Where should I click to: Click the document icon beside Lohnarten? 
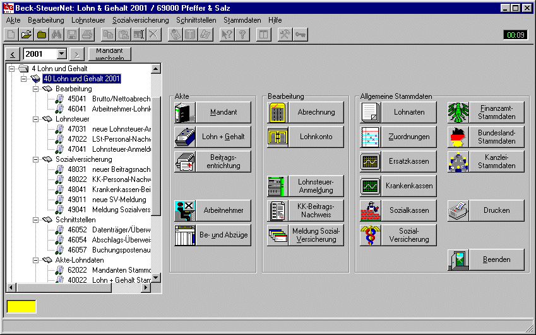click(371, 112)
